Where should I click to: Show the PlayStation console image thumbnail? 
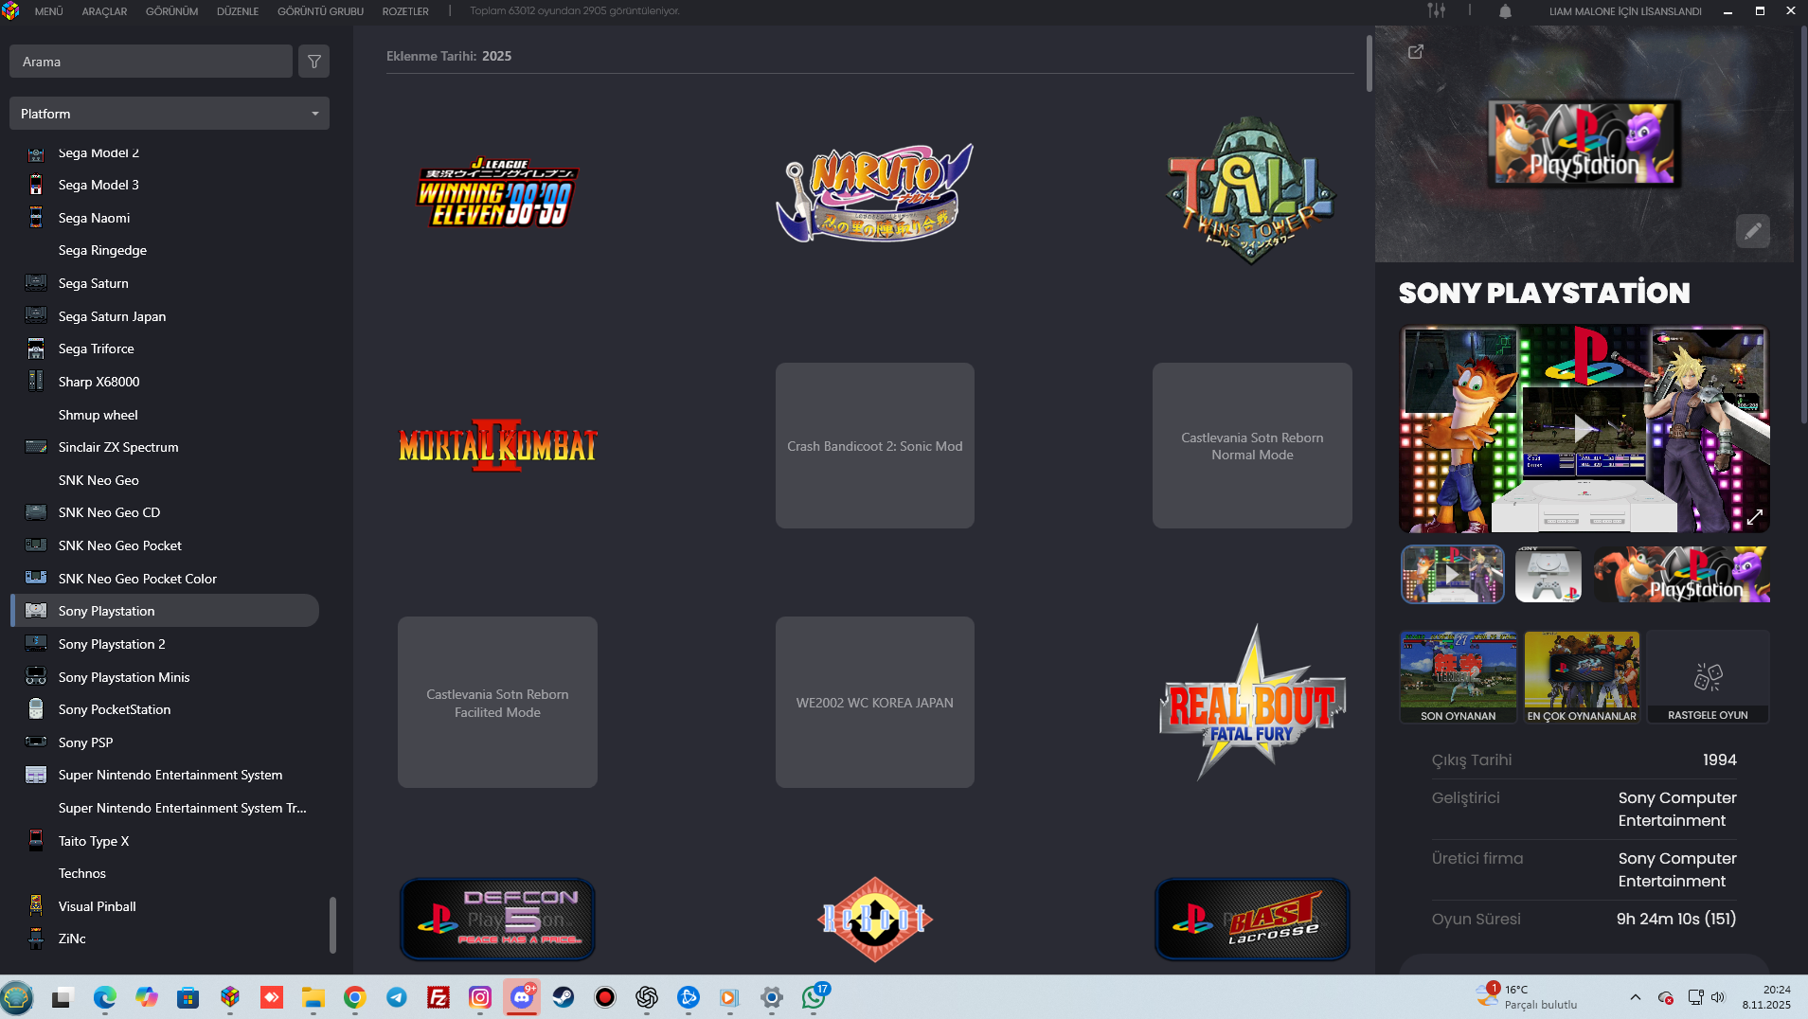click(1548, 574)
